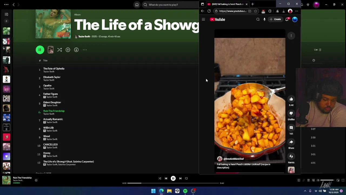Create a new playlist with the plus icon
The height and width of the screenshot is (195, 346).
pos(6,21)
